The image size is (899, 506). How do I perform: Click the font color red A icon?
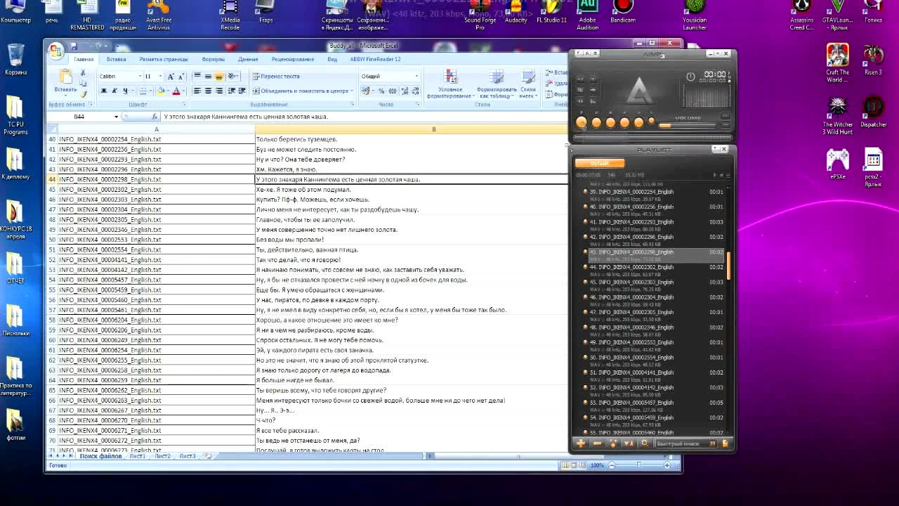click(x=176, y=91)
